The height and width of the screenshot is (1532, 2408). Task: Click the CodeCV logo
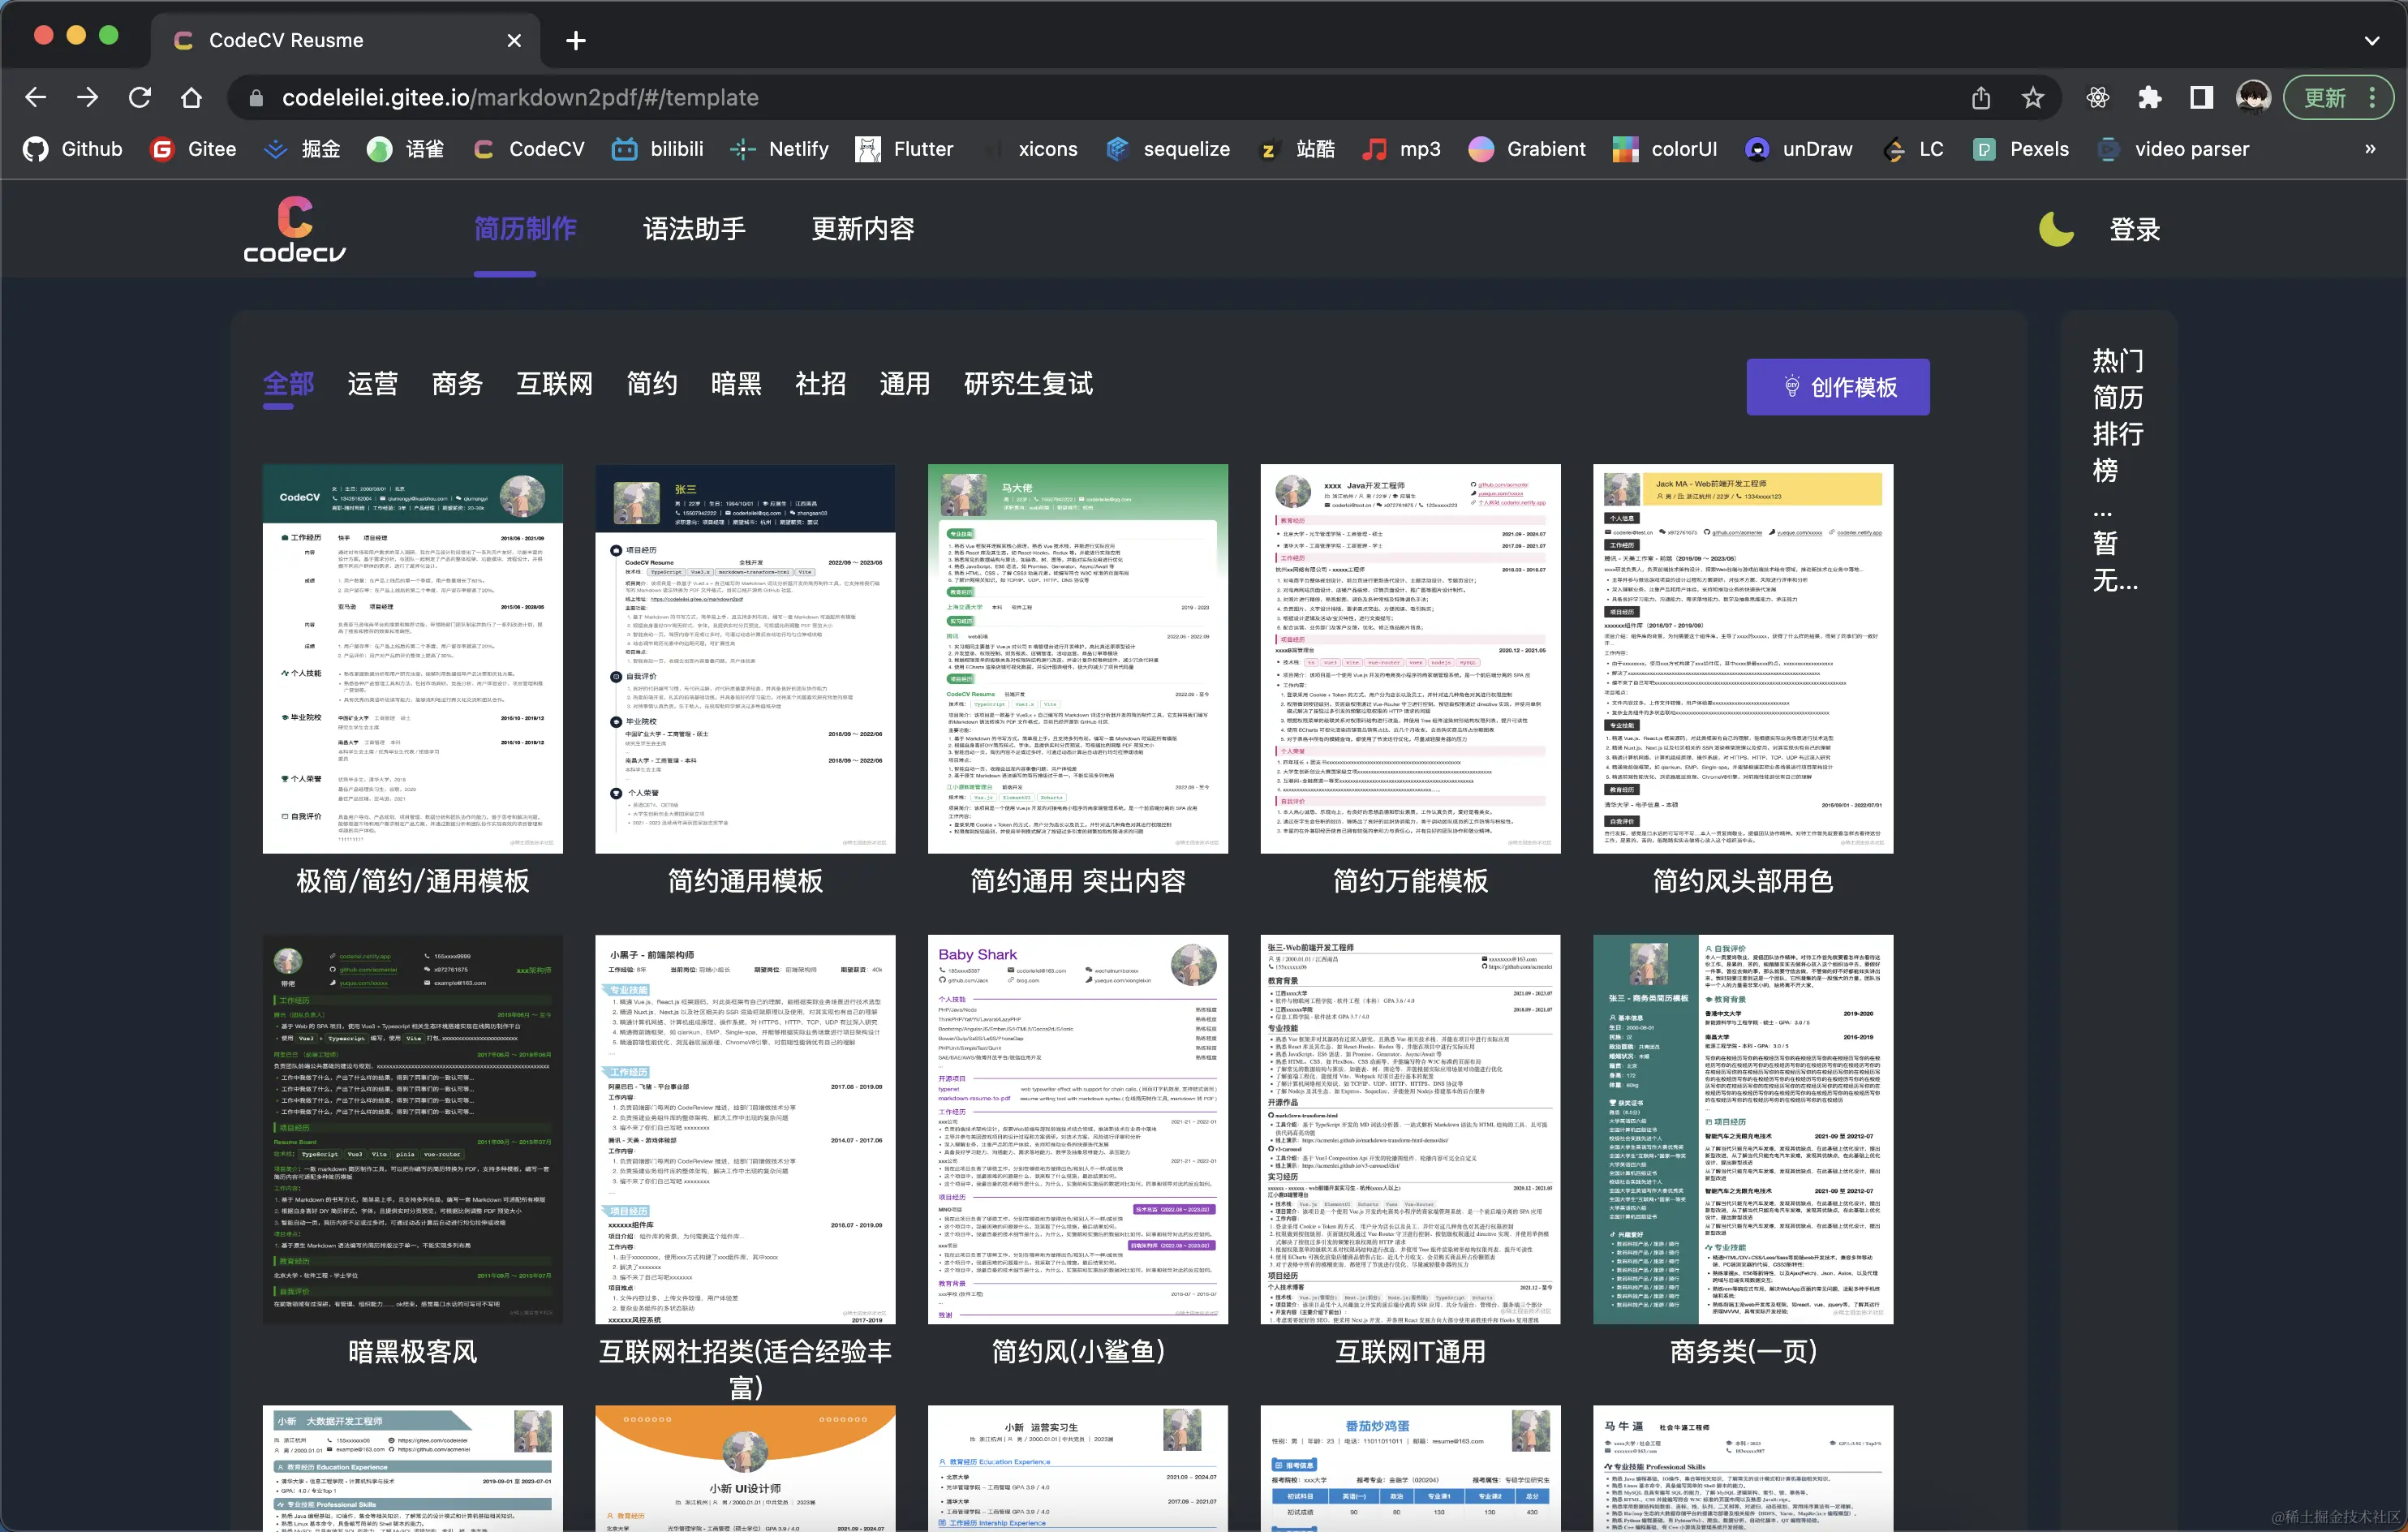click(x=294, y=230)
